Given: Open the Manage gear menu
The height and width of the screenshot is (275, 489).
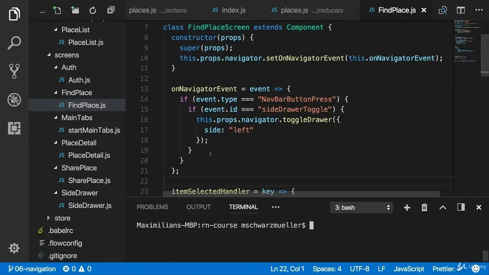Looking at the screenshot, I should point(14,248).
